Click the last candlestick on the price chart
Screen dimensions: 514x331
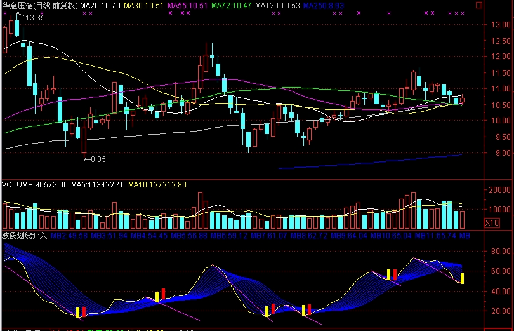click(462, 99)
